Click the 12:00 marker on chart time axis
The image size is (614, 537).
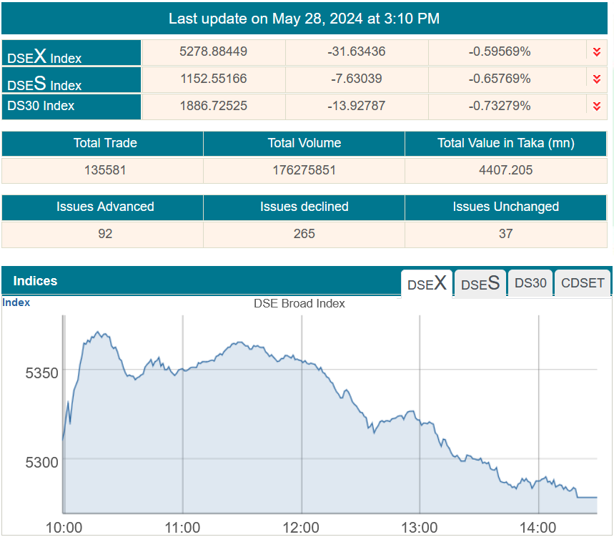301,528
